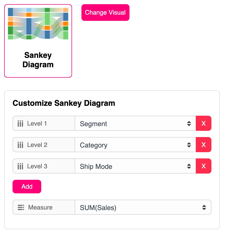Click the Sankey Diagram preview image
225x234 pixels.
[x=38, y=24]
